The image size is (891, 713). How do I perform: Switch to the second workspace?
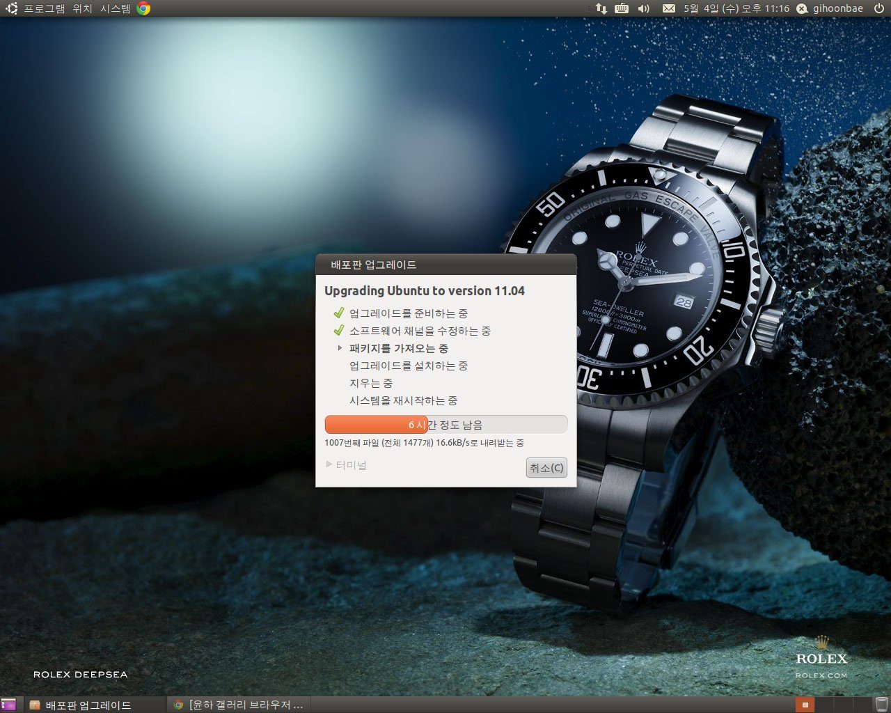click(x=823, y=705)
